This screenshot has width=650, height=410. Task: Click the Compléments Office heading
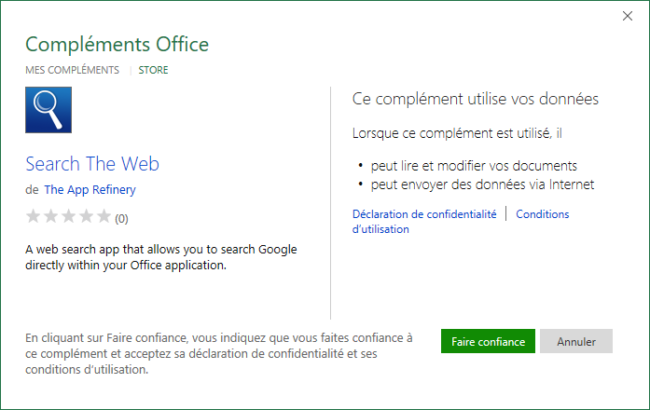117,44
